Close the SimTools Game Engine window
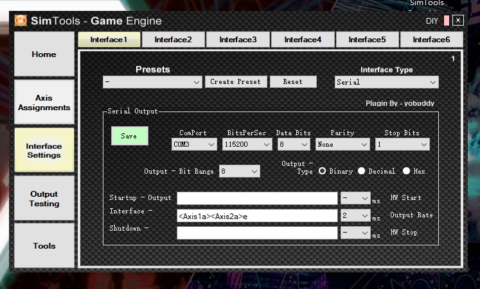 458,21
